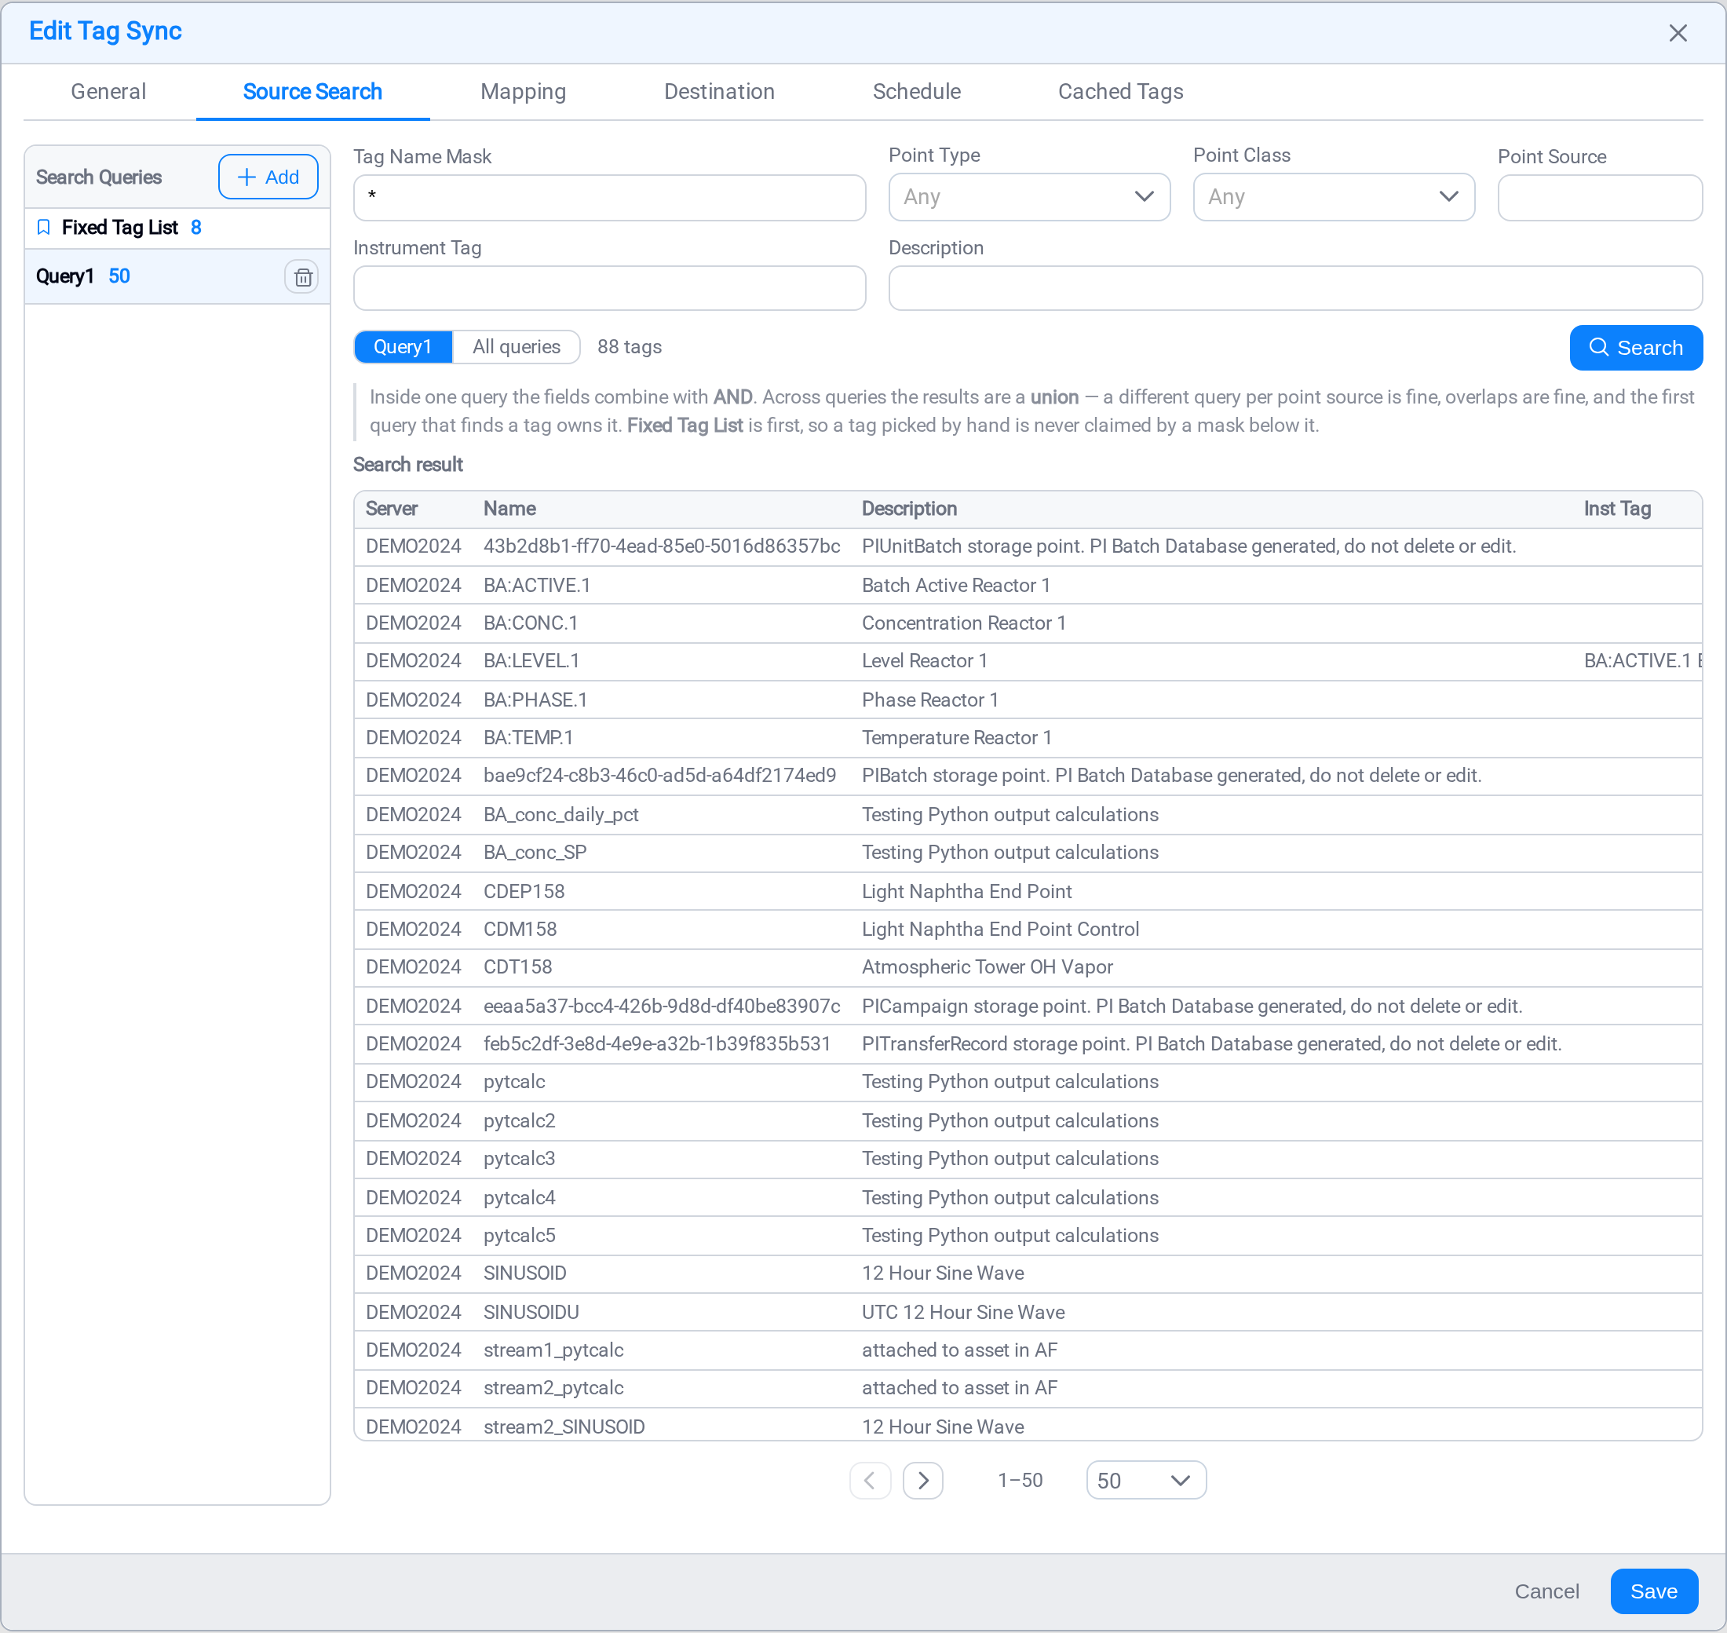
Task: Go to the previous results page
Action: click(870, 1480)
